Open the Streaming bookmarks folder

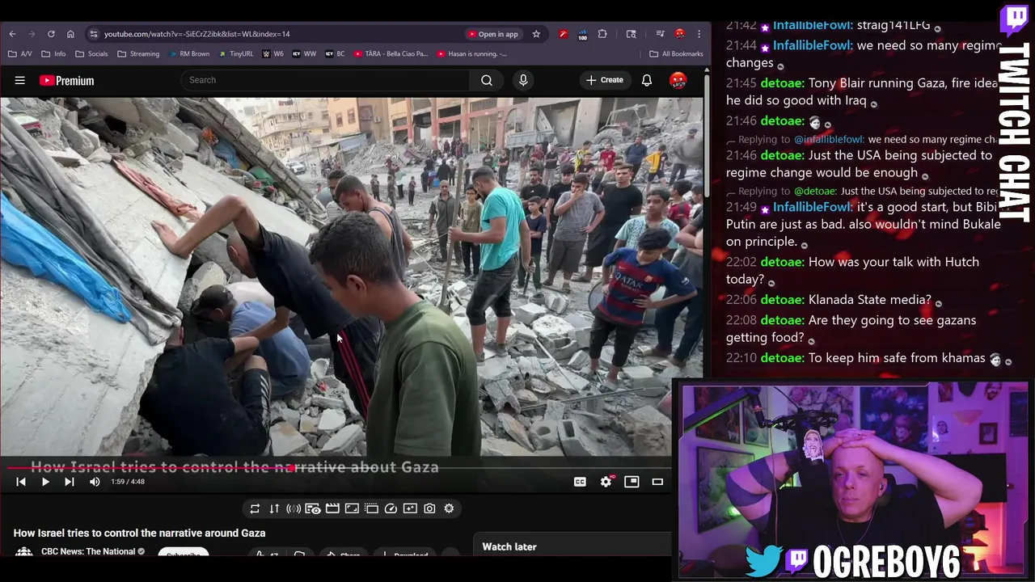[x=138, y=54]
